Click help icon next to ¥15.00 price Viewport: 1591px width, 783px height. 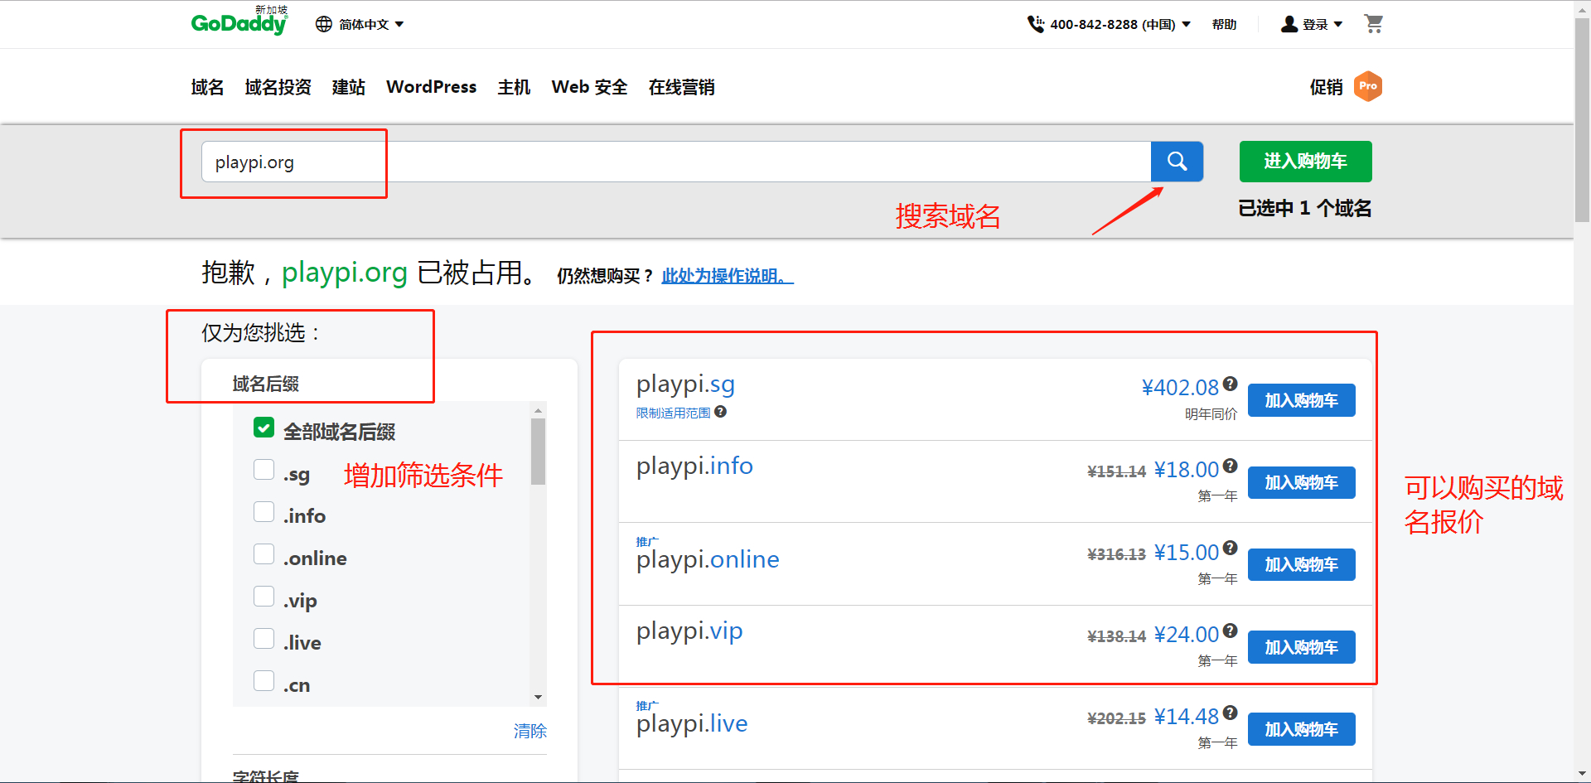coord(1231,548)
